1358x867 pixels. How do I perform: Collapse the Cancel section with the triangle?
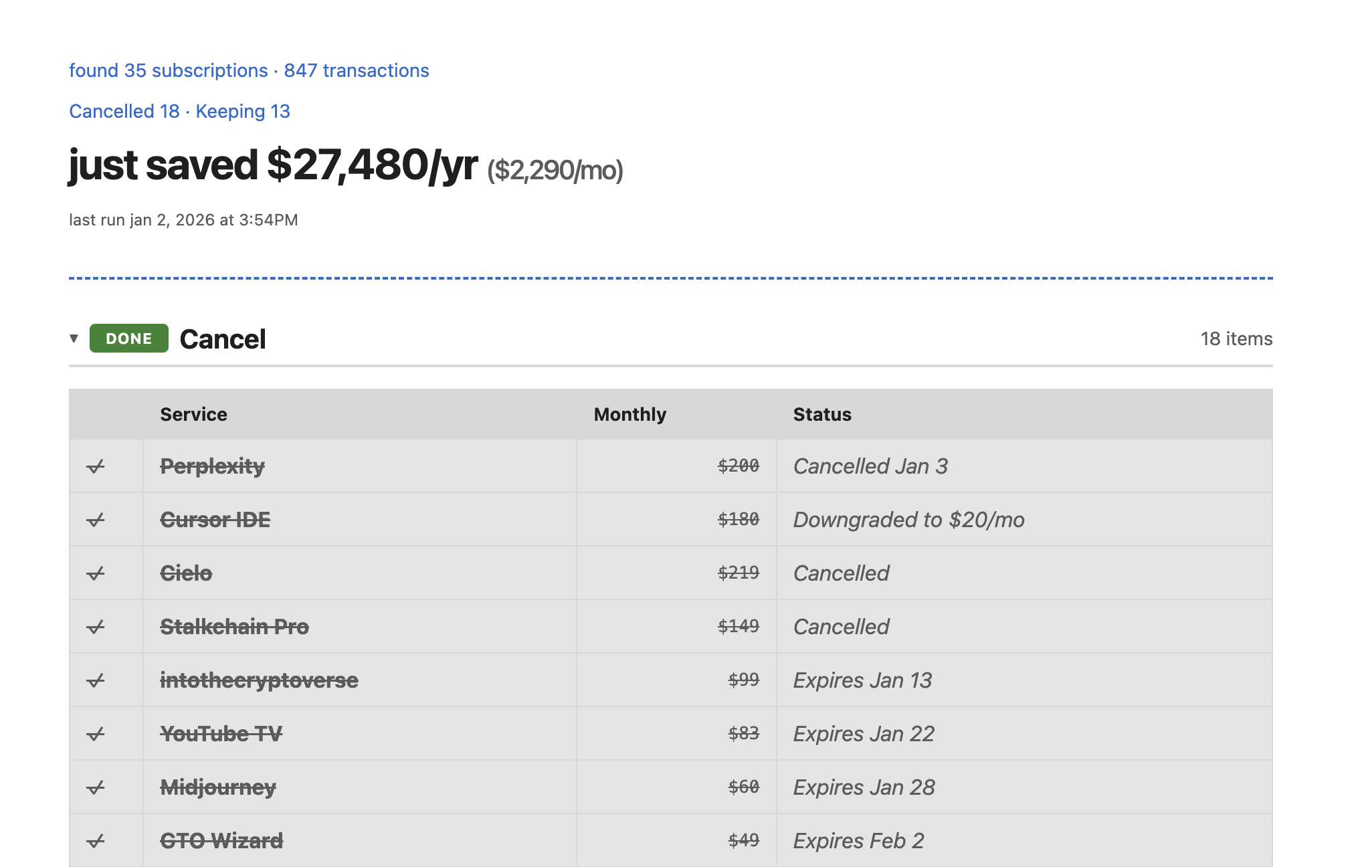(x=74, y=339)
